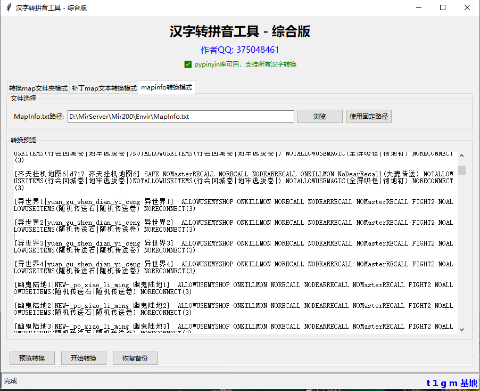The image size is (480, 391).
Task: Click the preview scrollbar down arrow
Action: click(461, 330)
